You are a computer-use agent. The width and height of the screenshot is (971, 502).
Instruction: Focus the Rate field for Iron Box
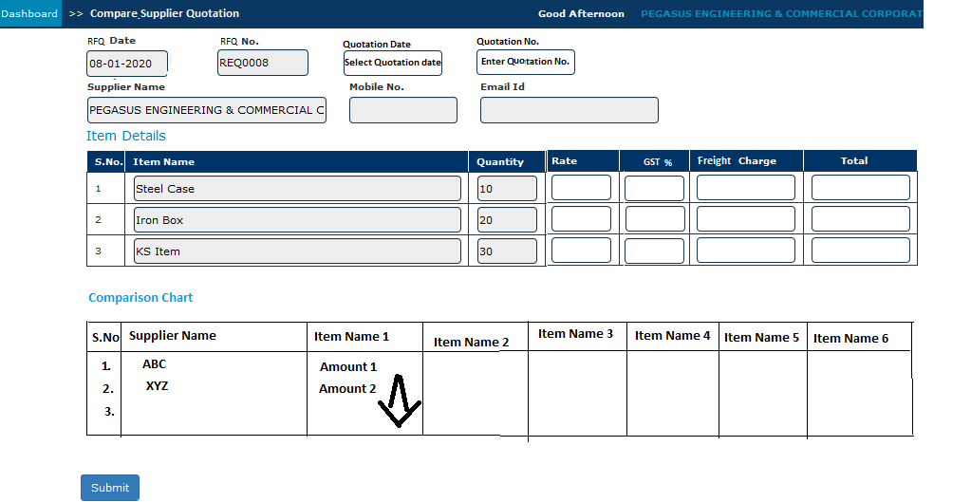click(581, 218)
